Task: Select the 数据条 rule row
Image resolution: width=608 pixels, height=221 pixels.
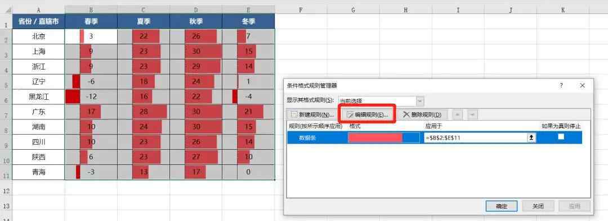Action: point(435,137)
